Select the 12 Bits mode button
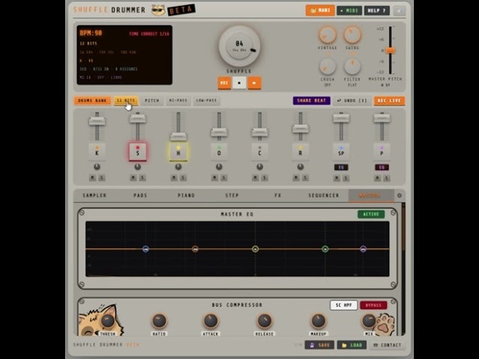 tap(126, 100)
